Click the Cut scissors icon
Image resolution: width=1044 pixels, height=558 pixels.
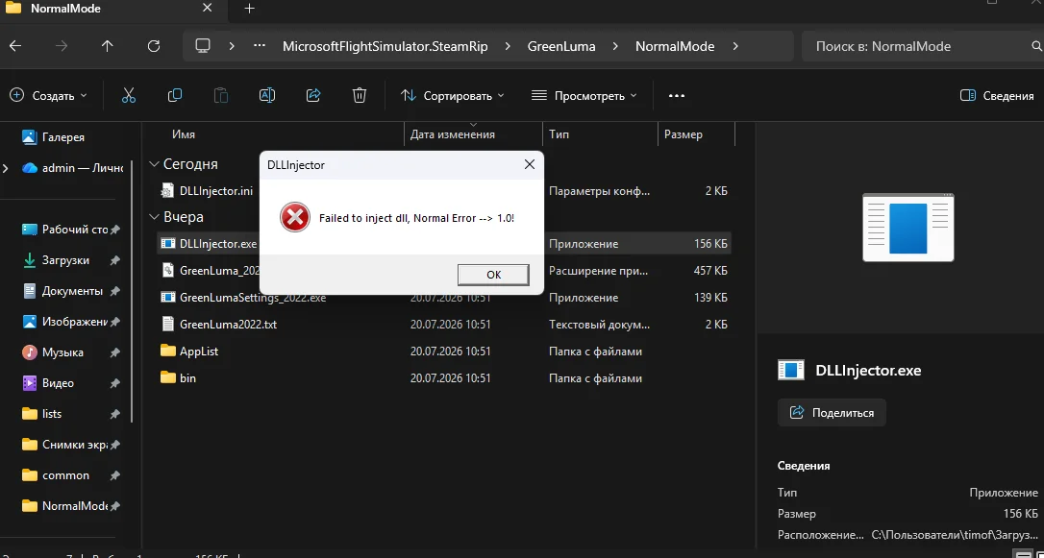tap(129, 96)
